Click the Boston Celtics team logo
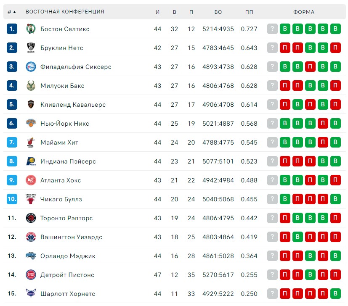This screenshot has height=306, width=348. click(x=31, y=29)
